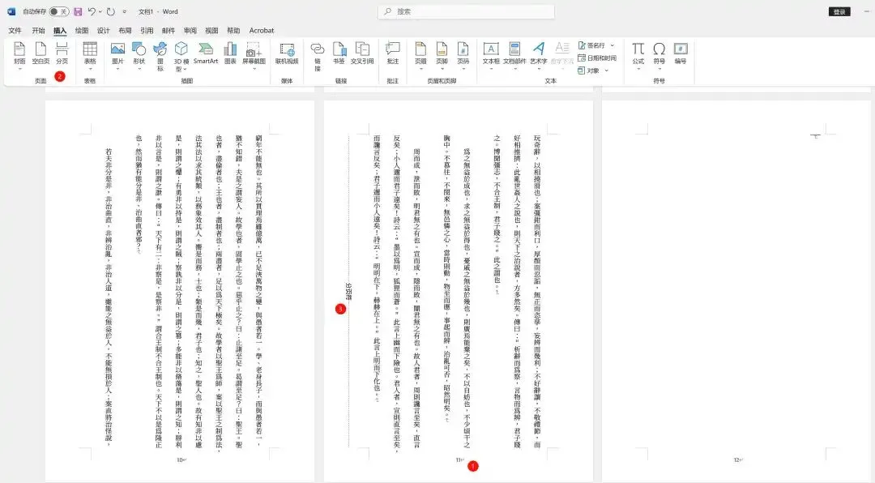Expand the page number (页码) dropdown arrow
875x483 pixels.
463,69
